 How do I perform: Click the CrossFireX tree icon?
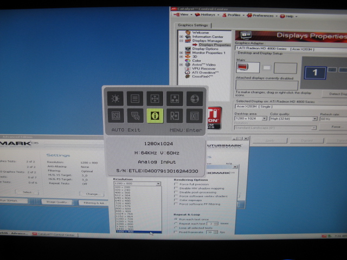(188, 76)
